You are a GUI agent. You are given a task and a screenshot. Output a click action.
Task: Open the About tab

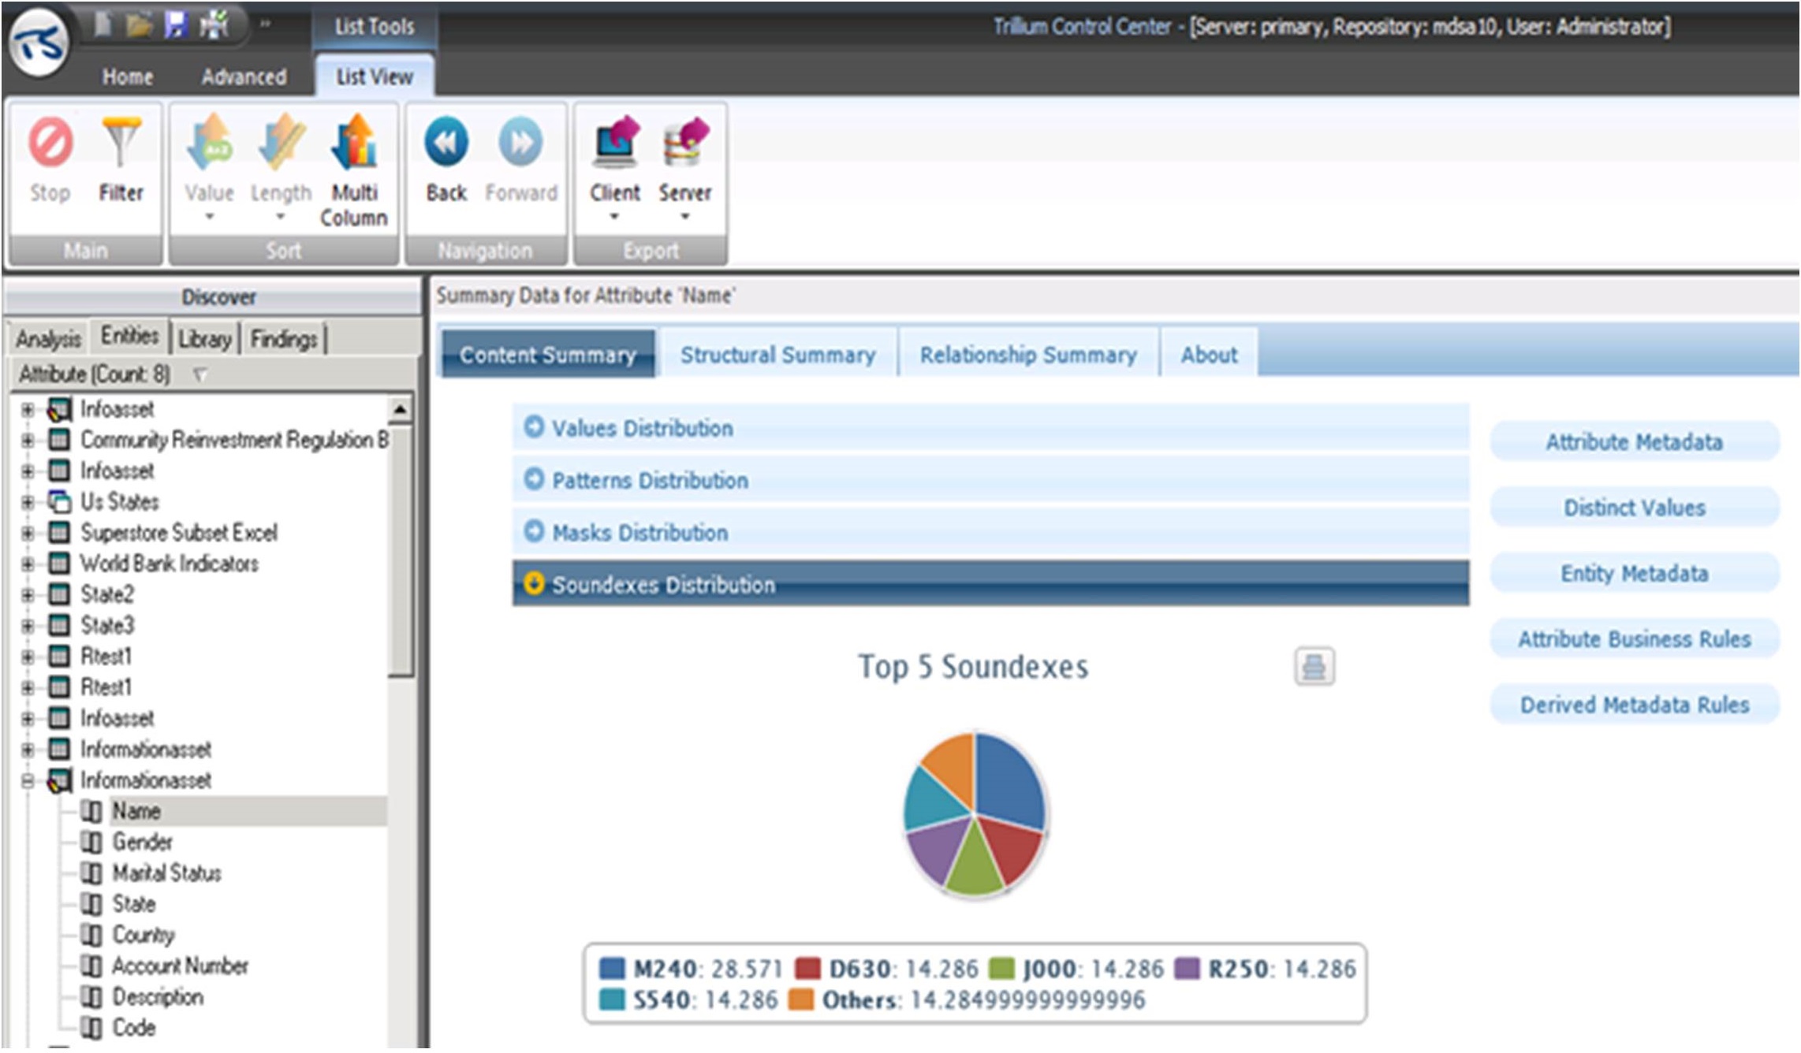(x=1209, y=355)
